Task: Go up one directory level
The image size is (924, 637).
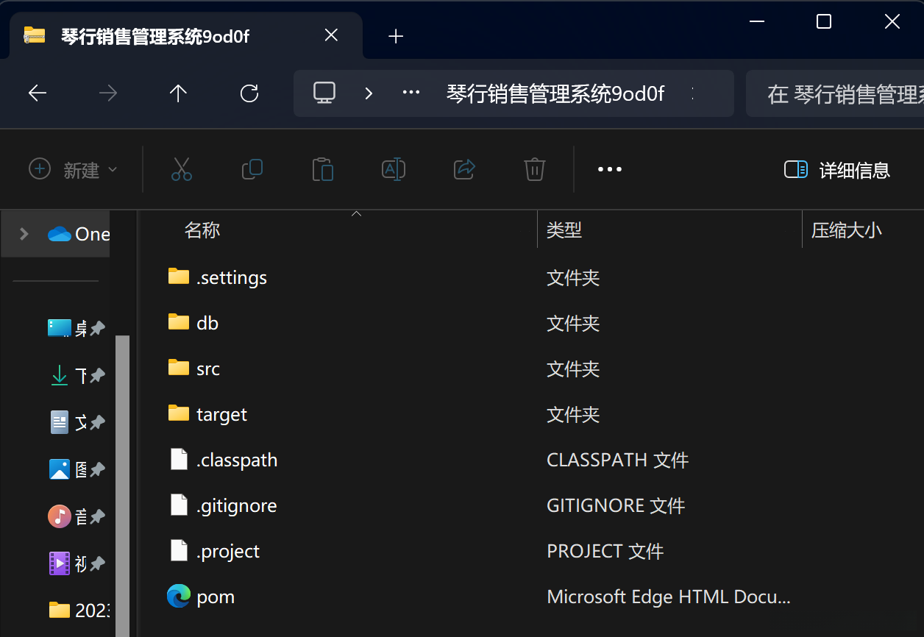Action: pyautogui.click(x=179, y=93)
